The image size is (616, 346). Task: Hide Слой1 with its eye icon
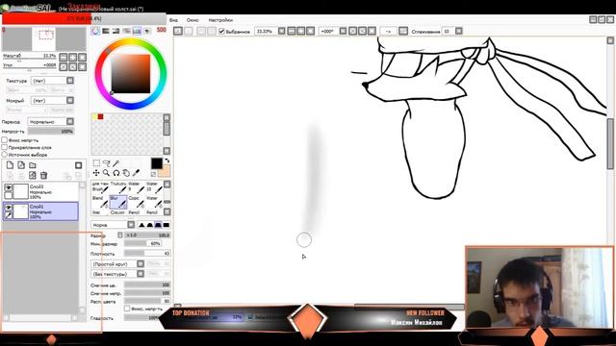pyautogui.click(x=9, y=208)
